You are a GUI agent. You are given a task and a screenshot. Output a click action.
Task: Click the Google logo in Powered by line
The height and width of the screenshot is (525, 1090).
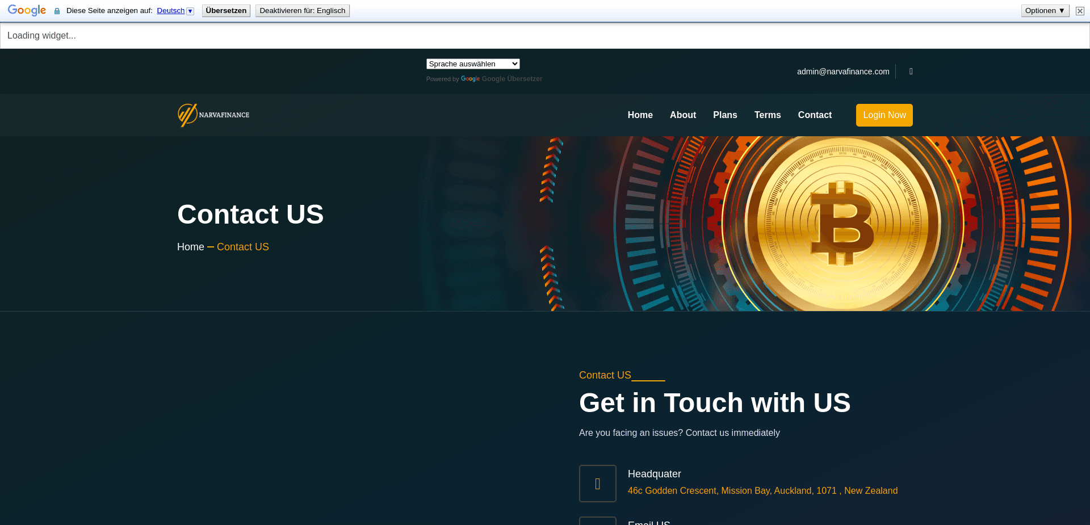(470, 79)
